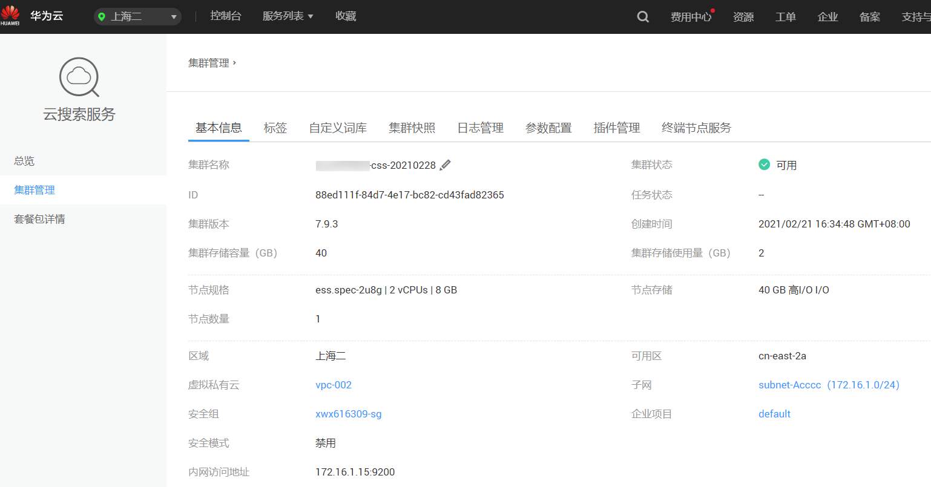The height and width of the screenshot is (487, 931).
Task: Open the default enterprise project link
Action: (774, 414)
